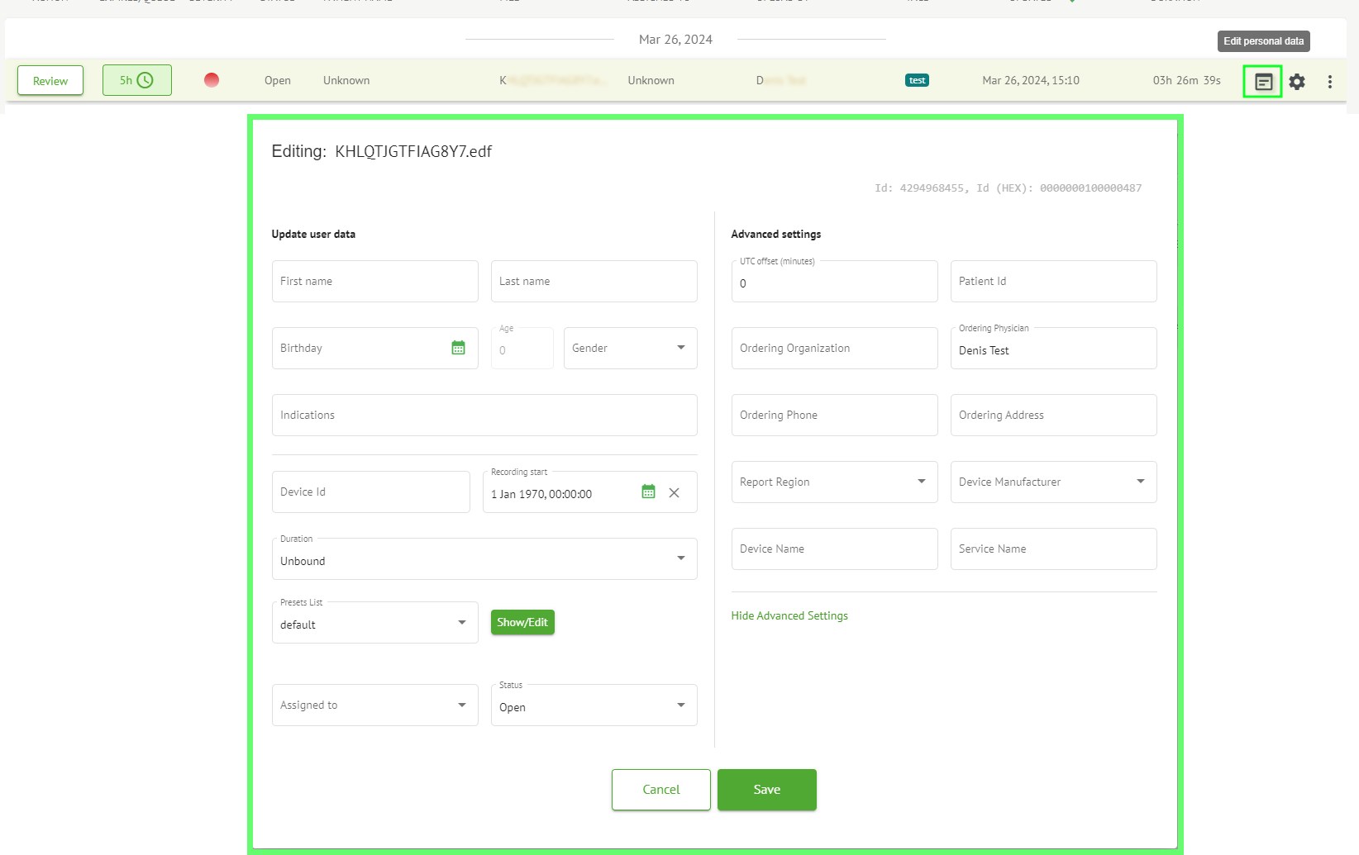Viewport: 1359px width, 855px height.
Task: Open the Presets List dropdown
Action: pos(374,623)
